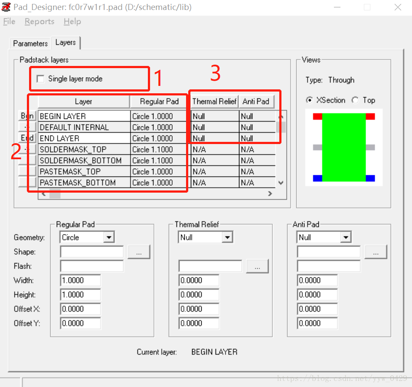Click the Regular Pad Offset X field
The image size is (412, 387).
tap(80, 309)
